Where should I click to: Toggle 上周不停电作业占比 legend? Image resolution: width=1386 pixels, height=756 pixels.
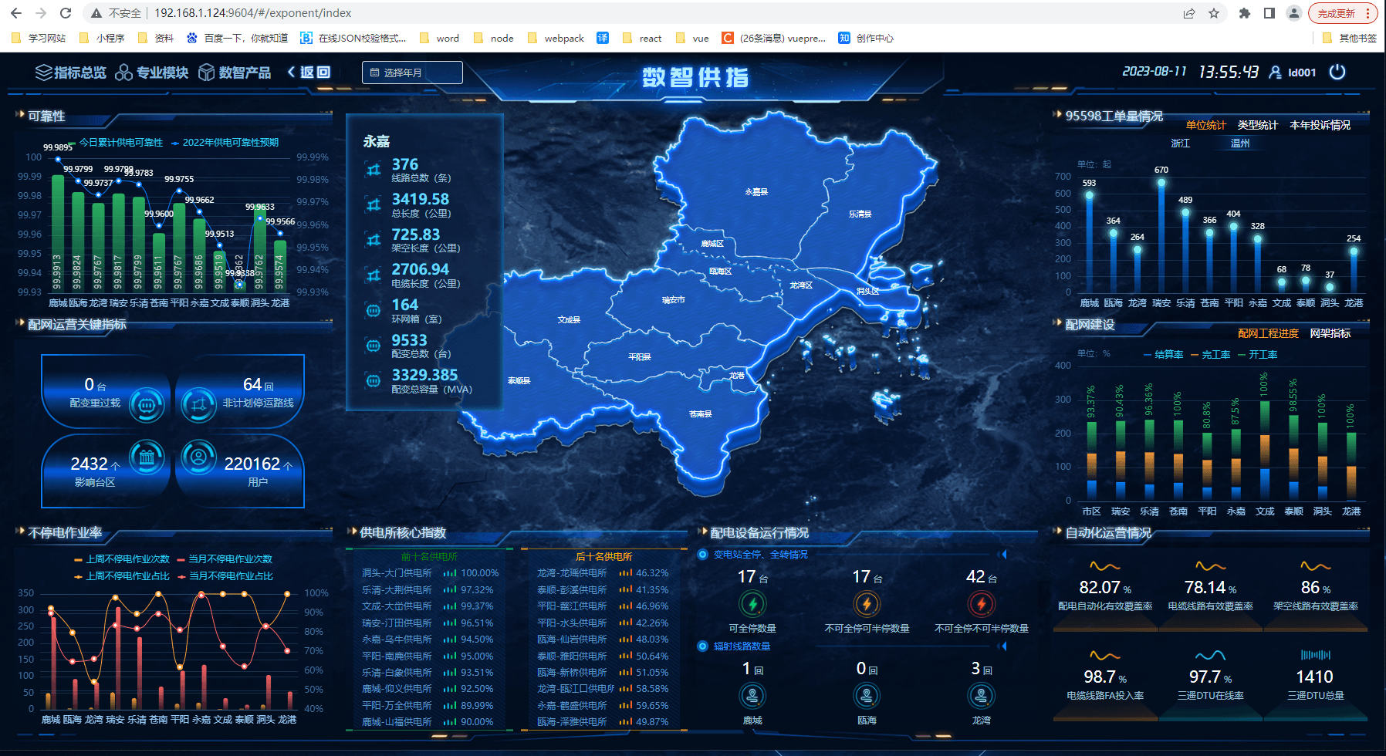[122, 576]
